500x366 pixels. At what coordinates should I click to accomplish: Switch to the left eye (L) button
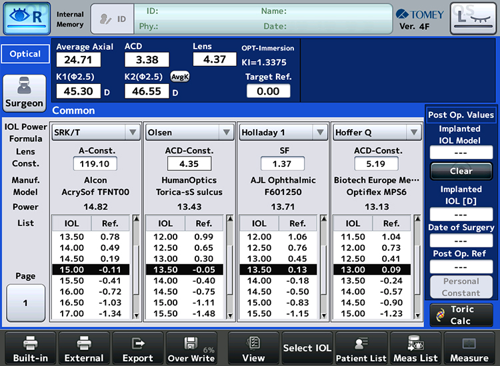473,18
